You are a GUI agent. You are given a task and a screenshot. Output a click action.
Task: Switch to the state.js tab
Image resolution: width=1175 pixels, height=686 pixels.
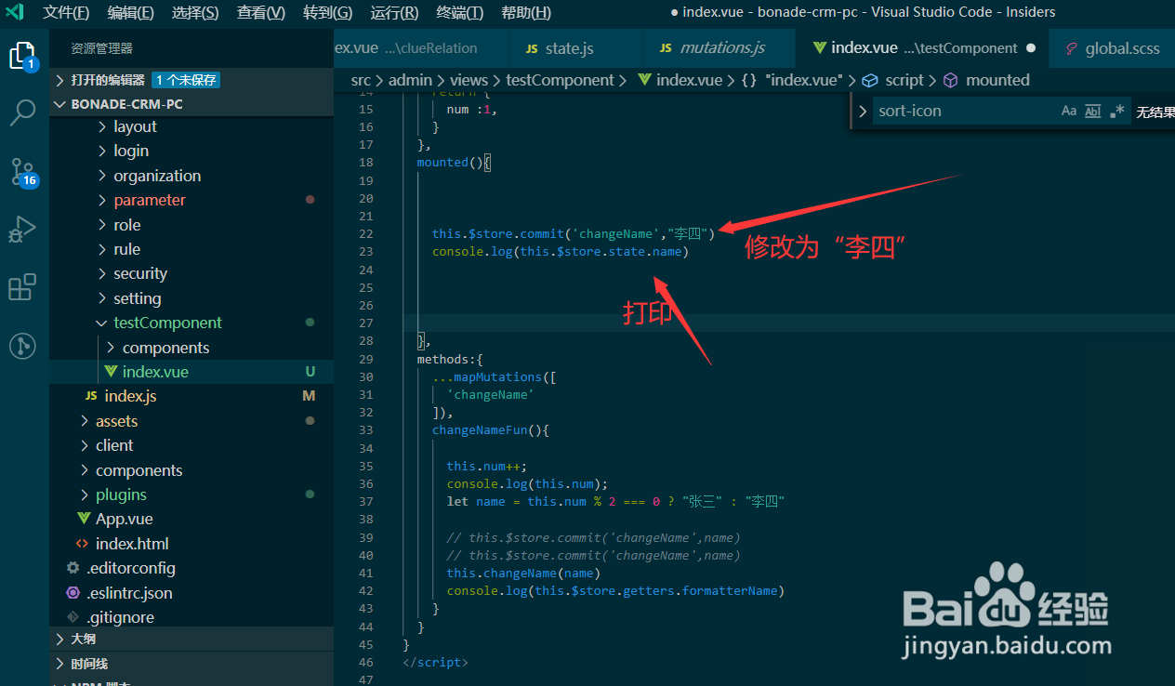tap(576, 48)
